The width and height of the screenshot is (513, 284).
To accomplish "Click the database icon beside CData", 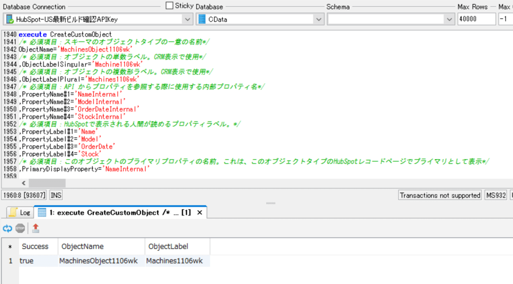I will click(x=203, y=19).
